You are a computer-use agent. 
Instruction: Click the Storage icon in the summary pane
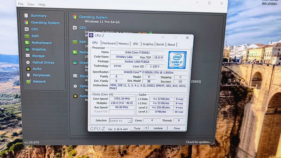click(75, 76)
